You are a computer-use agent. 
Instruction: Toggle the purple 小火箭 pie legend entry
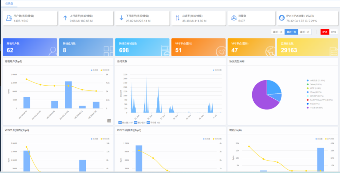pyautogui.click(x=315, y=107)
